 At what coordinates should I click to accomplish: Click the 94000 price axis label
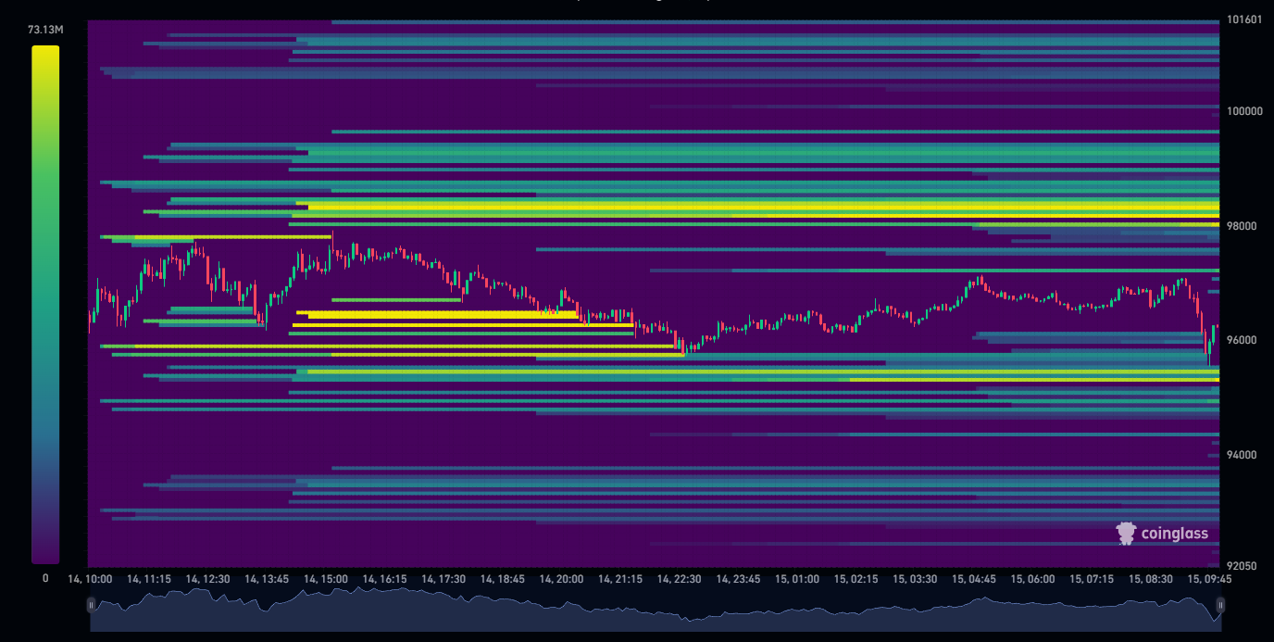[1242, 455]
